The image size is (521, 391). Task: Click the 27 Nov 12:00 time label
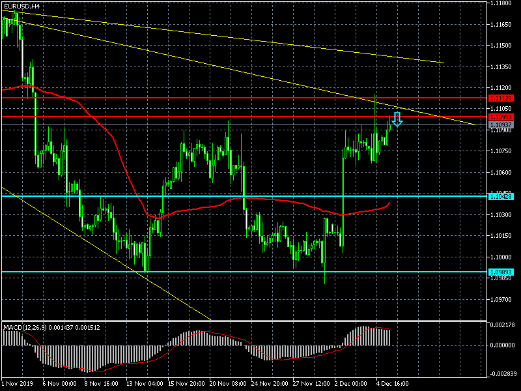point(311,384)
